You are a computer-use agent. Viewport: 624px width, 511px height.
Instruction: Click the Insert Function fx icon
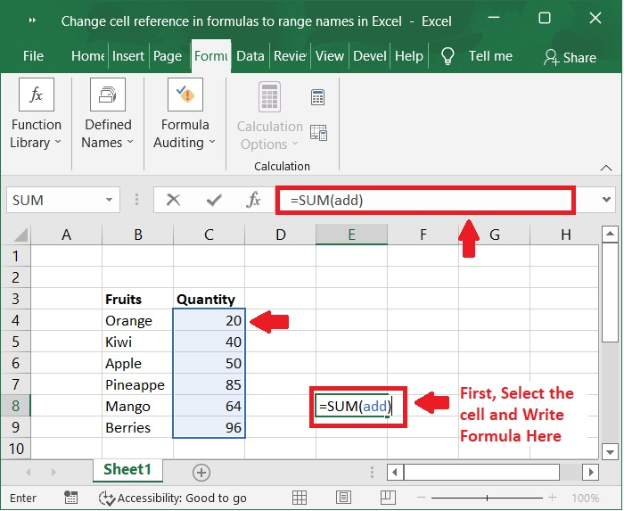click(254, 200)
